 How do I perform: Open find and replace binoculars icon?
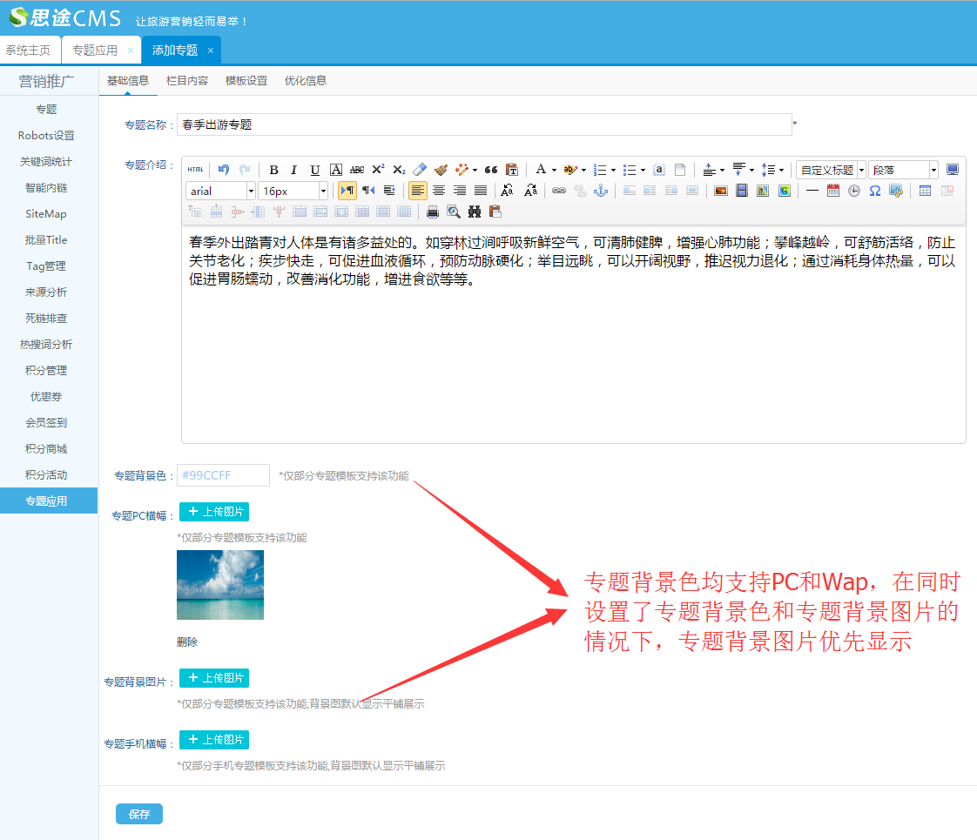coord(475,212)
